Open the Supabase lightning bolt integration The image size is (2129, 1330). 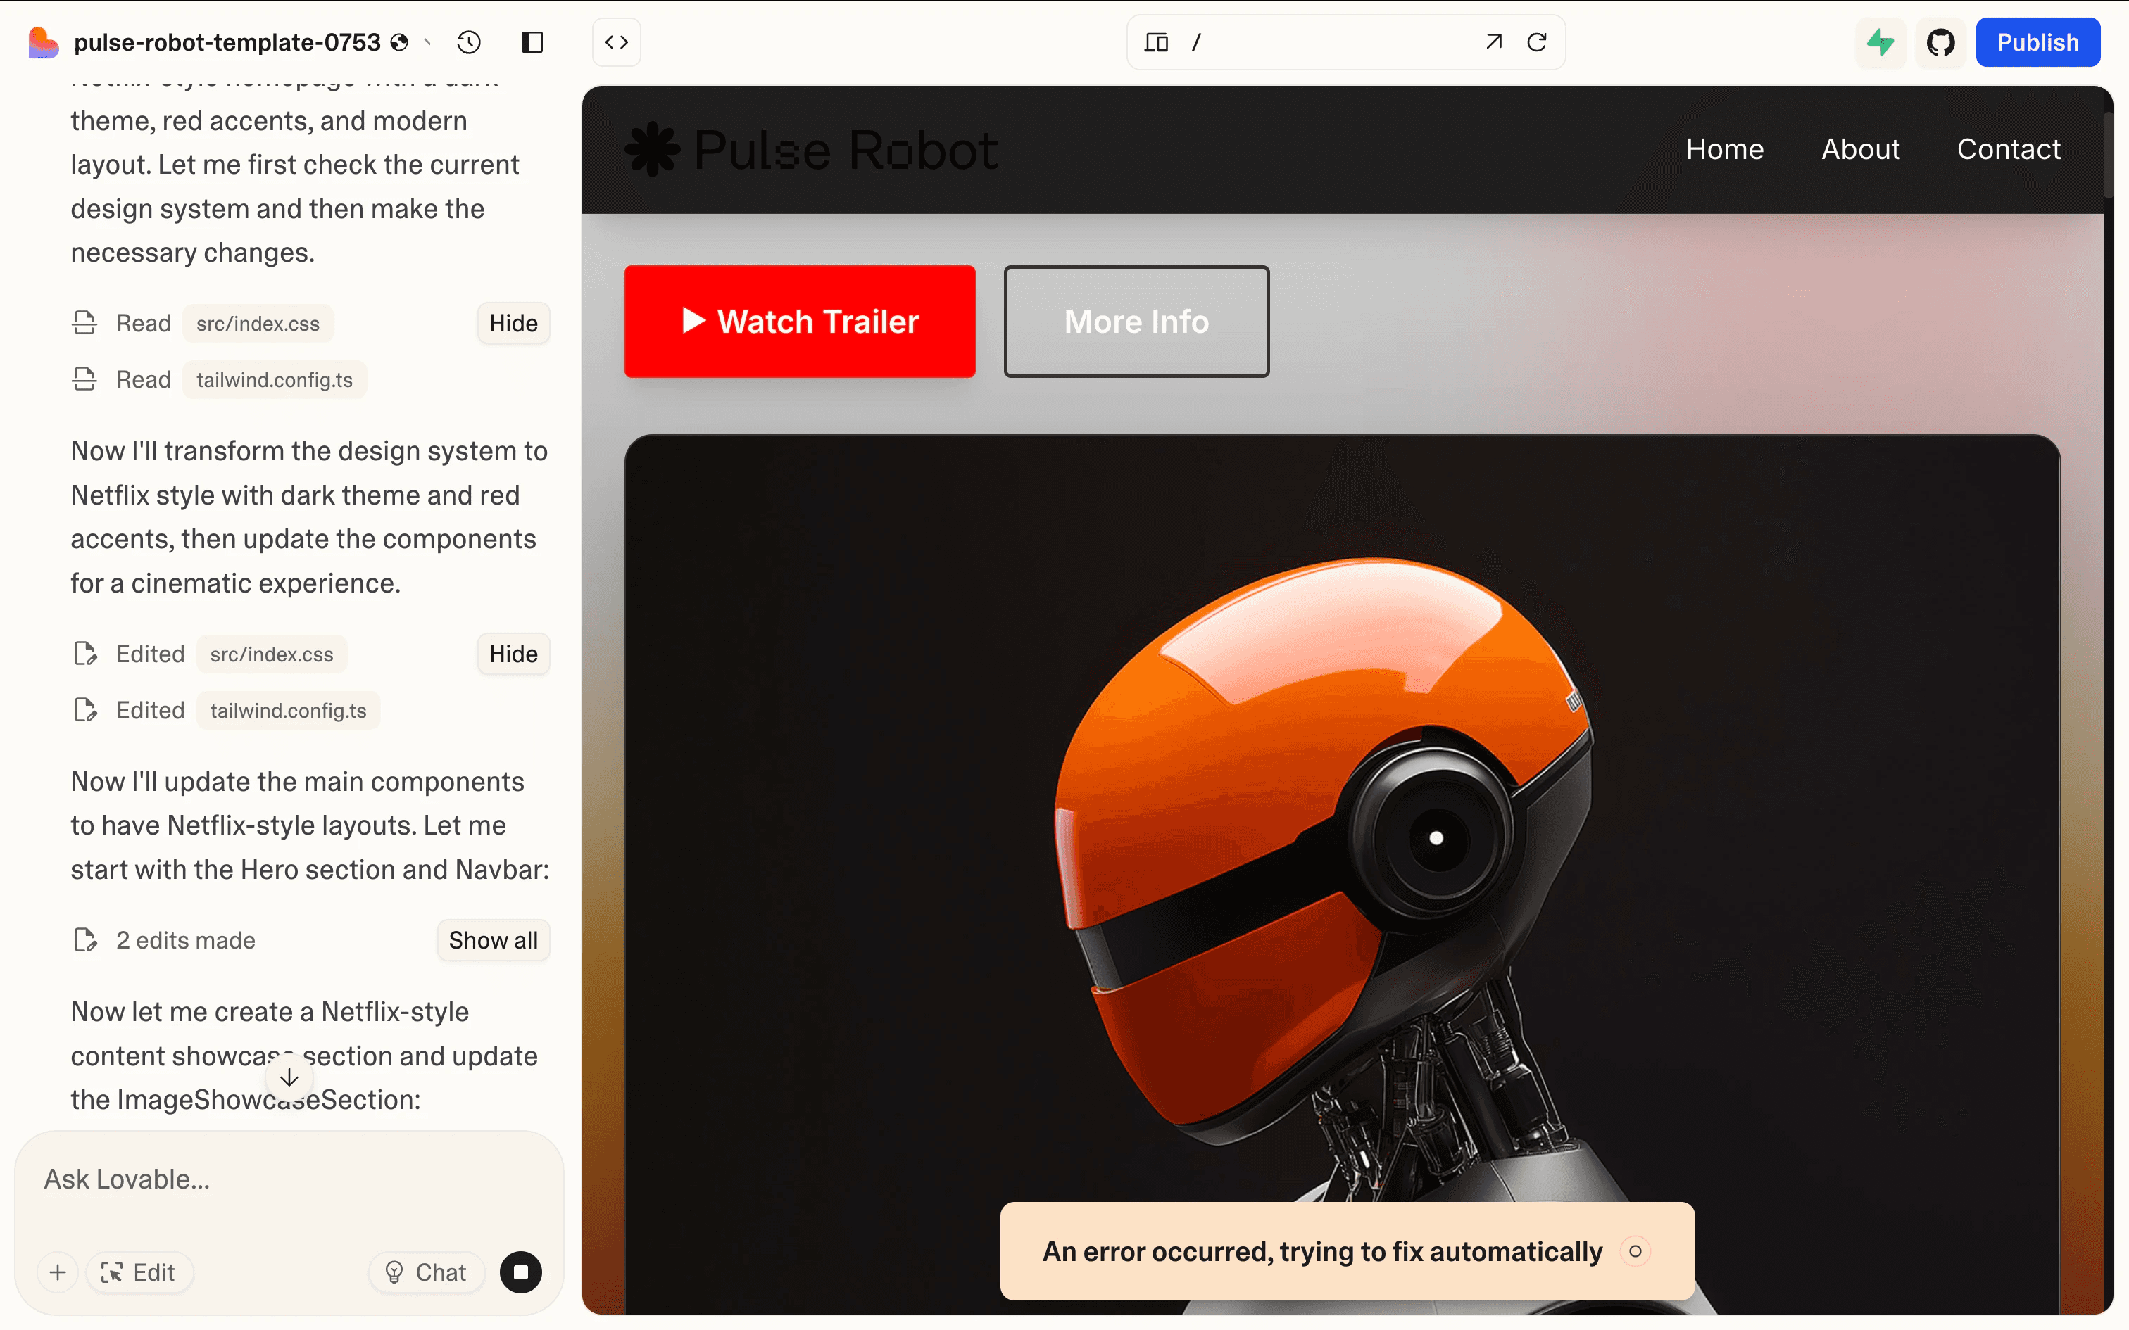(1880, 42)
